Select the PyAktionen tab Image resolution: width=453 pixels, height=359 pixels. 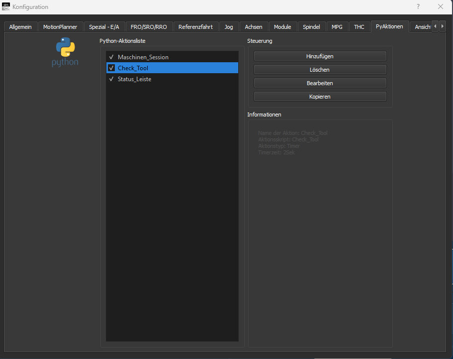pos(389,26)
